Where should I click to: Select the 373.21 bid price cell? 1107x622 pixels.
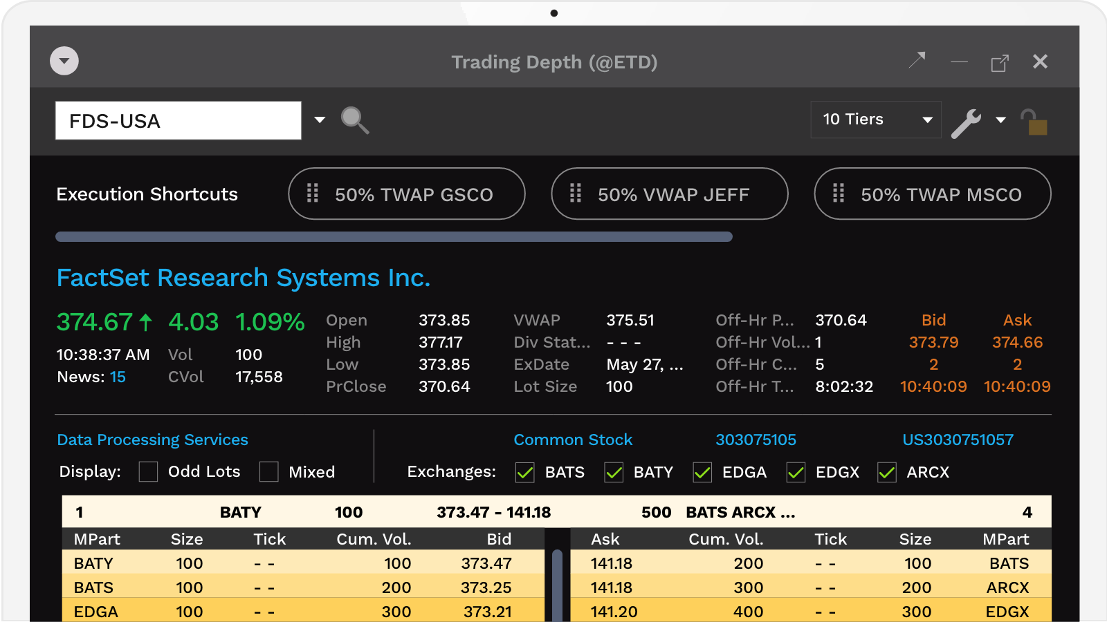(488, 612)
